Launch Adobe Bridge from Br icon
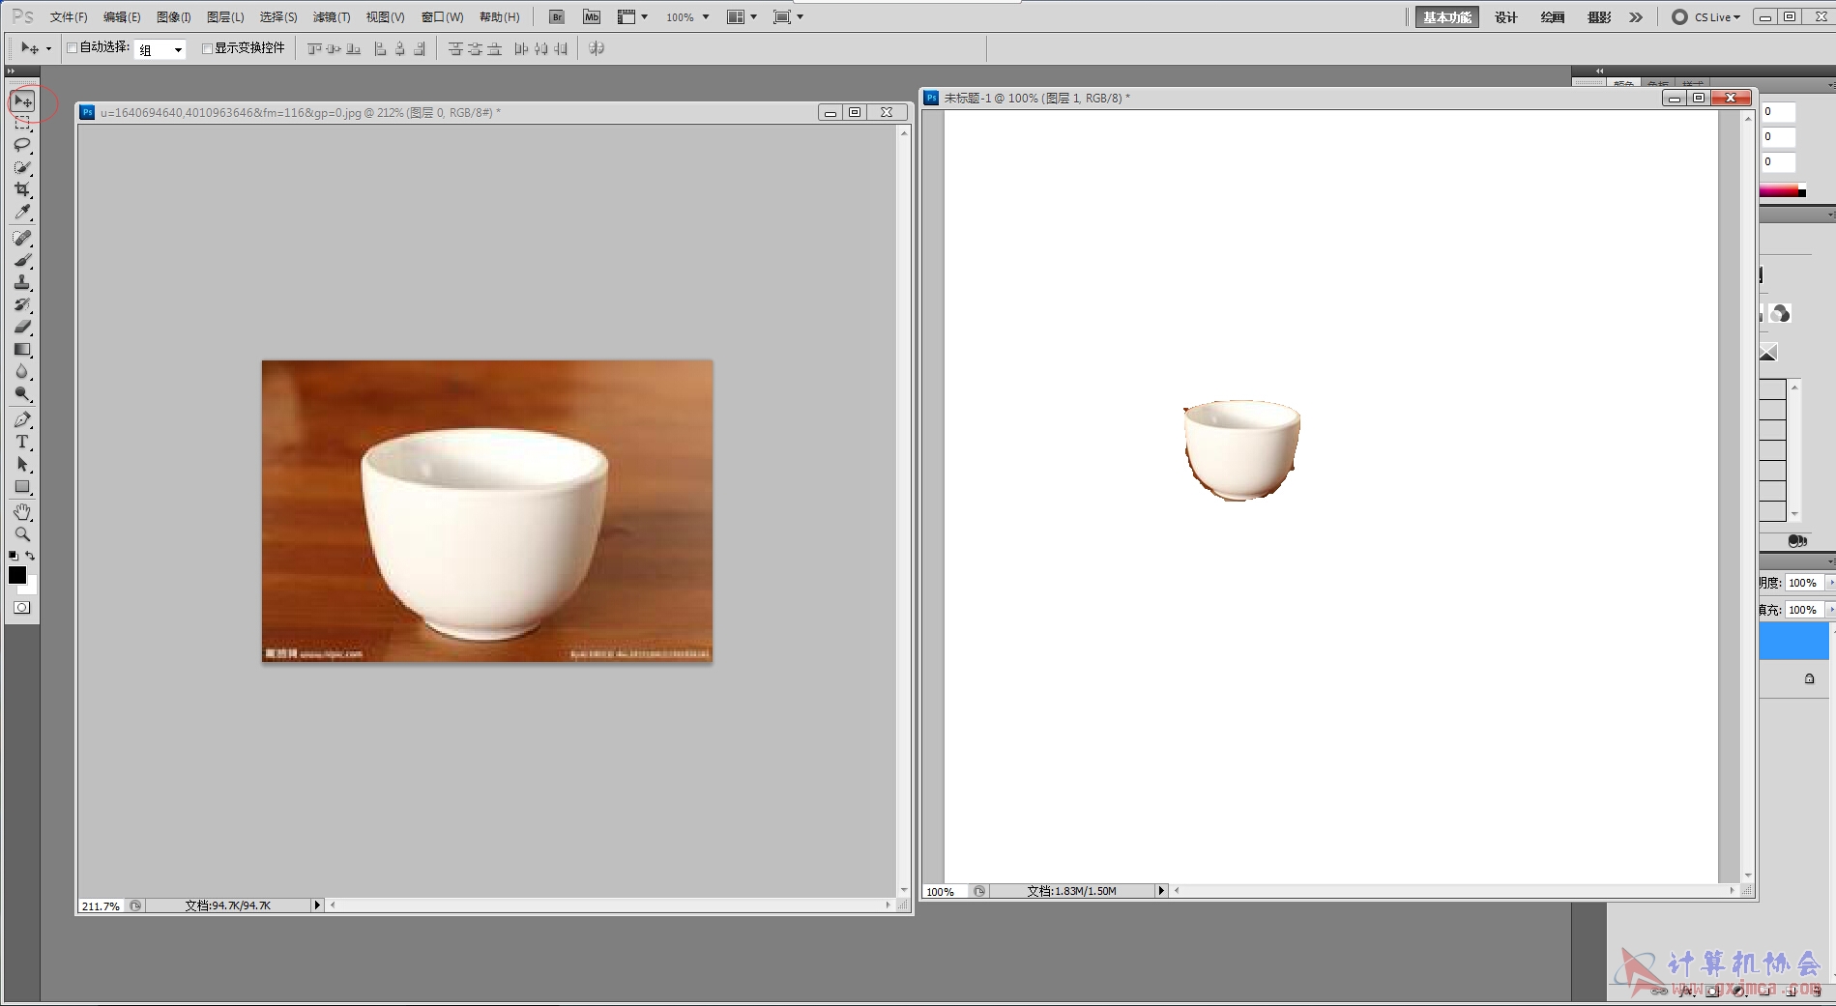1836x1006 pixels. pyautogui.click(x=557, y=17)
